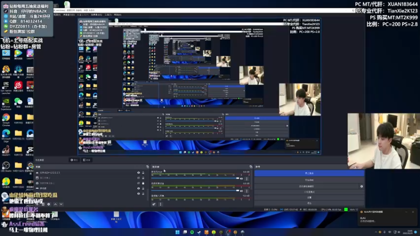Image resolution: width=420 pixels, height=236 pixels.
Task: Open the notification center bell icon
Action: coord(416,232)
